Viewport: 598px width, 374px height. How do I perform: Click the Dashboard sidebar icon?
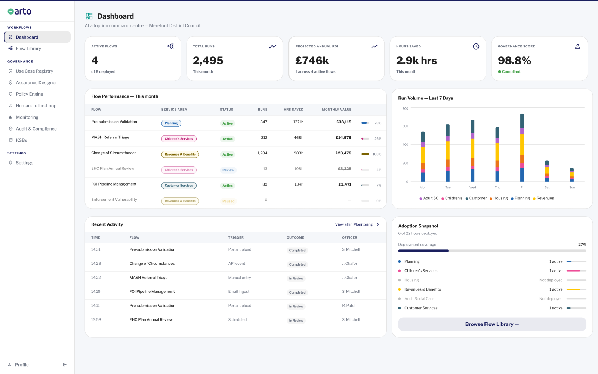[10, 37]
